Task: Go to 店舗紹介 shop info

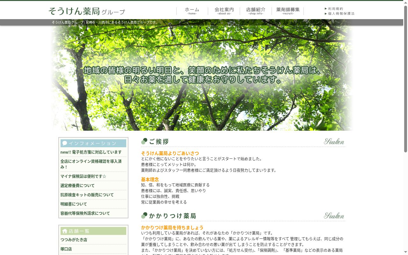Action: [x=256, y=11]
